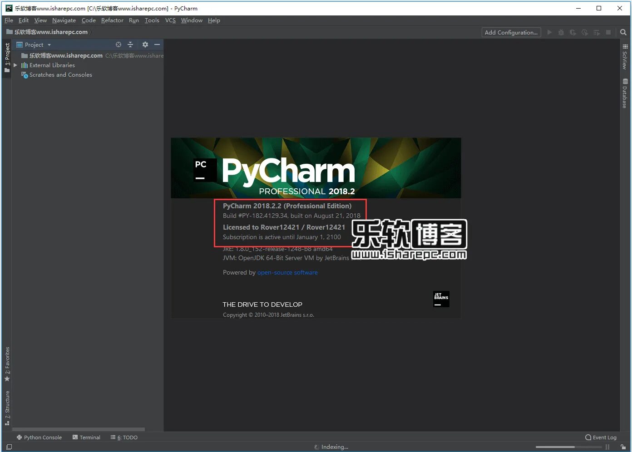Click the Collapse All icon in Project panel
Image resolution: width=632 pixels, height=452 pixels.
pos(130,44)
